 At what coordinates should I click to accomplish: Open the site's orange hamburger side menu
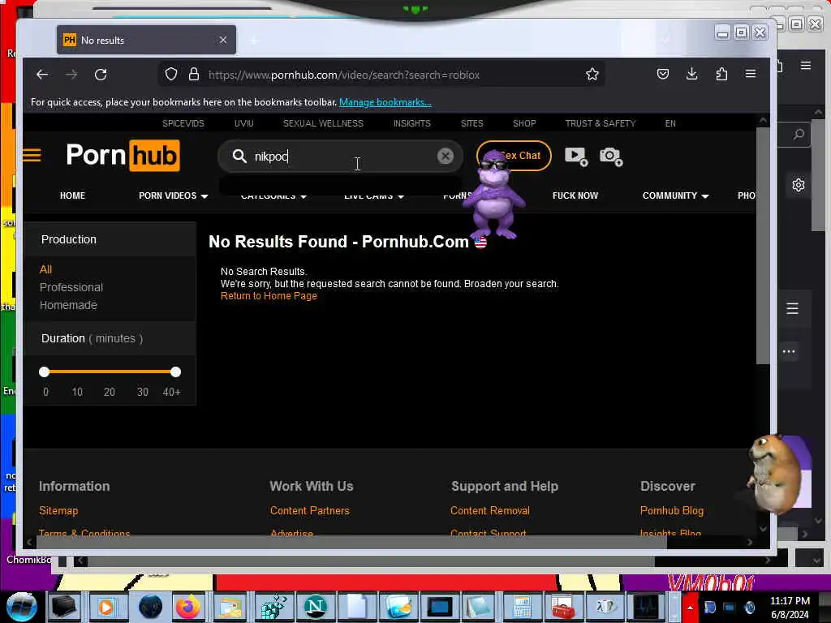(32, 155)
